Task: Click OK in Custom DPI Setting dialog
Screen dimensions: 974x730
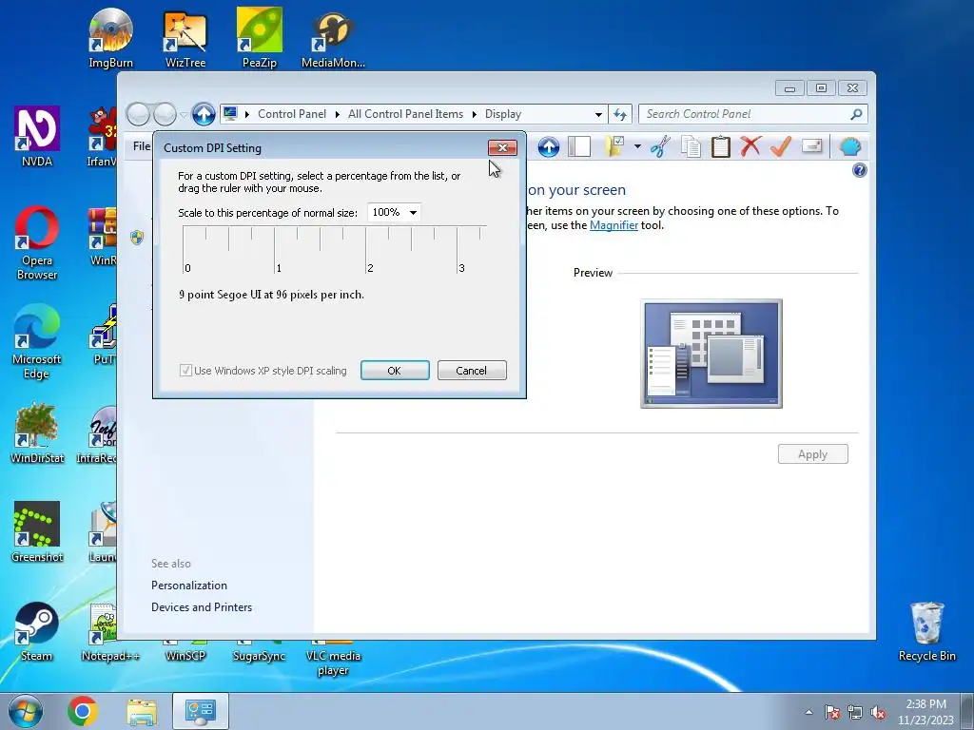Action: [x=395, y=371]
